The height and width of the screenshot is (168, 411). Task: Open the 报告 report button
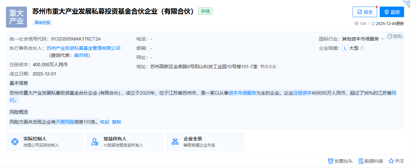365,12
